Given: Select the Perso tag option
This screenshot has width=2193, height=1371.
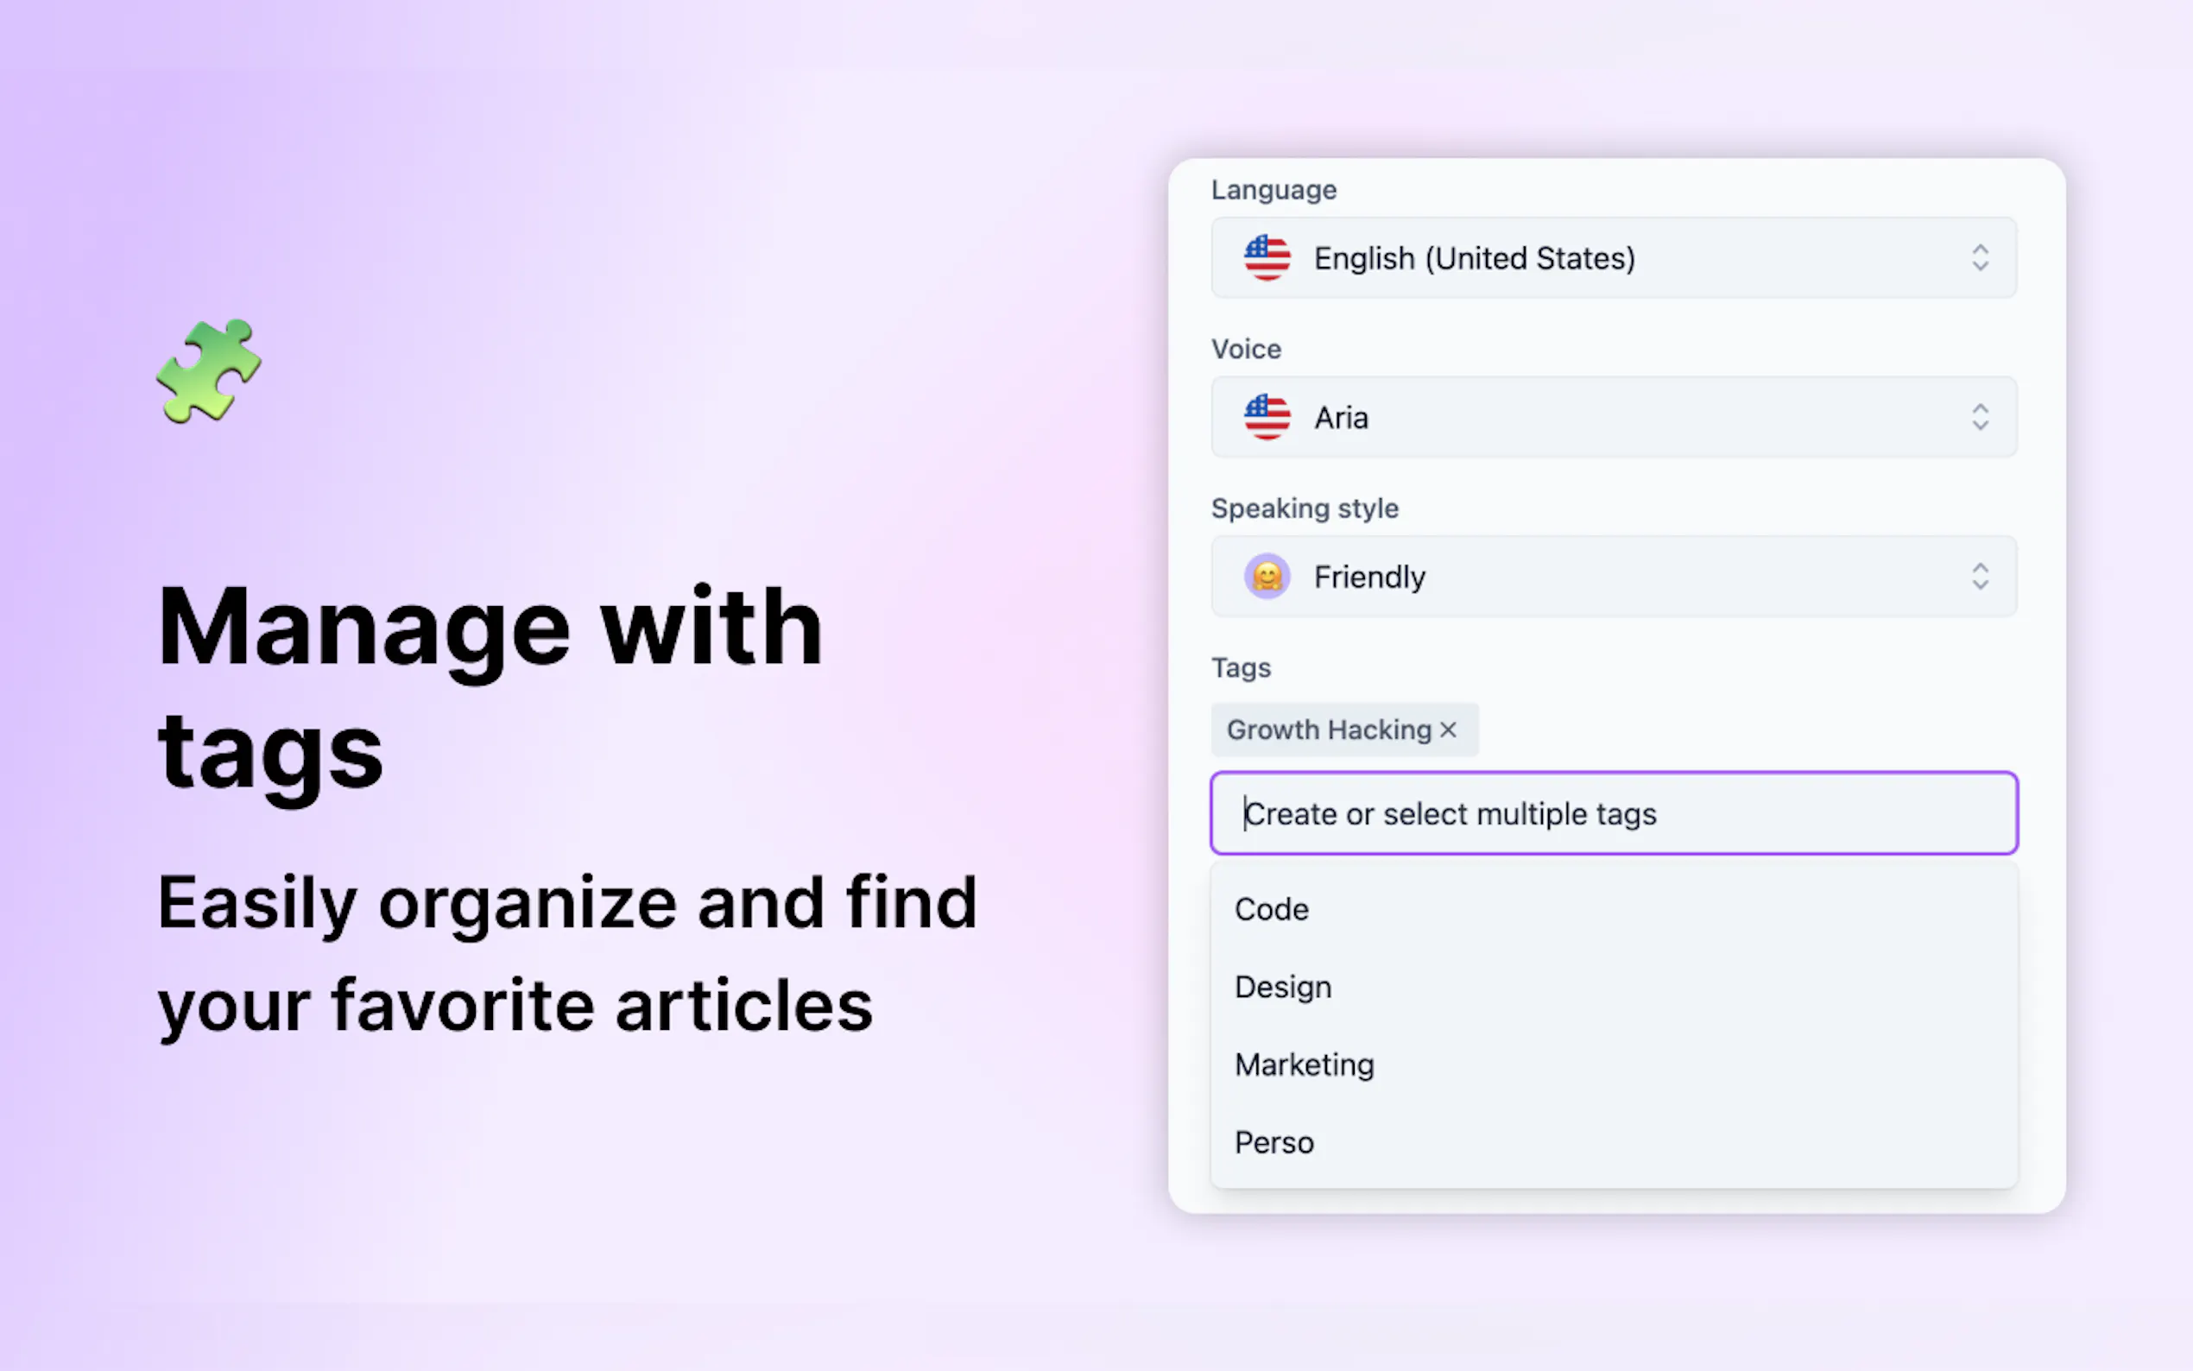Looking at the screenshot, I should pos(1273,1142).
